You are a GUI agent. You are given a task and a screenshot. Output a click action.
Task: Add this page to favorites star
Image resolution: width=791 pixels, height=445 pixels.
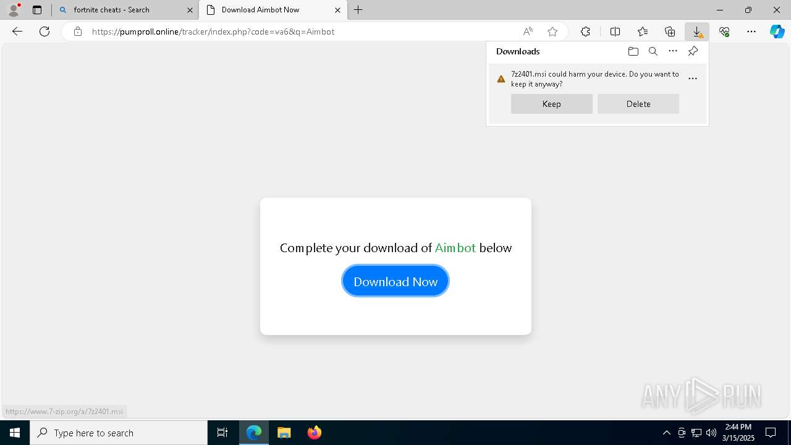(552, 32)
